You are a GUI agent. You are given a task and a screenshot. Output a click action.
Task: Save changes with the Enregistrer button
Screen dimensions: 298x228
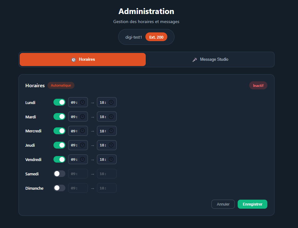(252, 204)
